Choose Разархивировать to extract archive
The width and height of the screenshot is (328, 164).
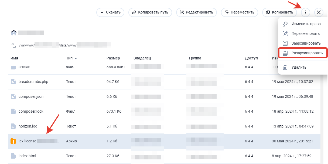click(x=307, y=53)
